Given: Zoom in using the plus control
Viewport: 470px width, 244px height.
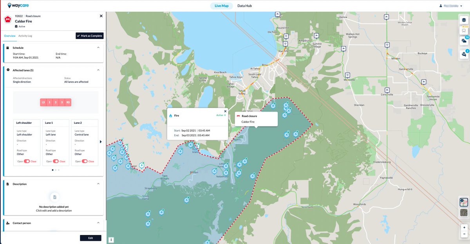Looking at the screenshot, I should (464, 227).
